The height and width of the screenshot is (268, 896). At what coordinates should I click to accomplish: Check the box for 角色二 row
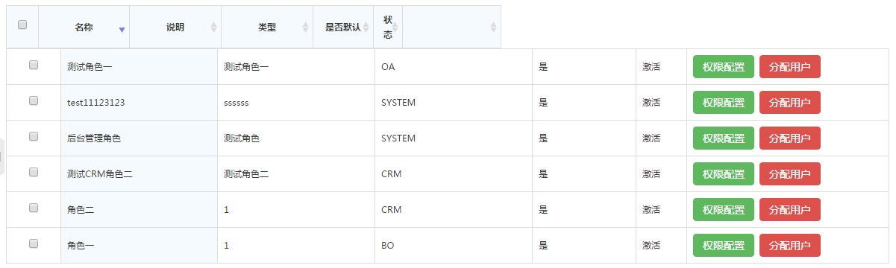click(34, 208)
